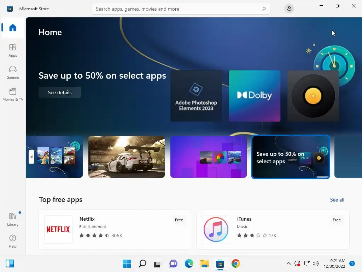Select the games collection carousel card
362x272 pixels.
(x=54, y=157)
